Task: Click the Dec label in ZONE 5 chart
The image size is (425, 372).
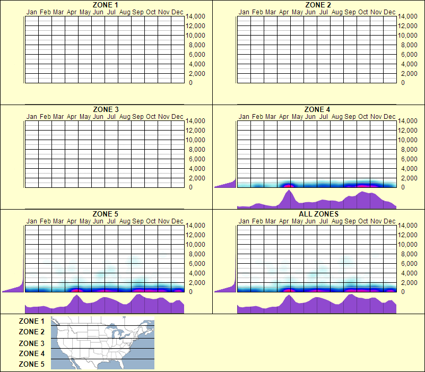Action: [x=177, y=221]
